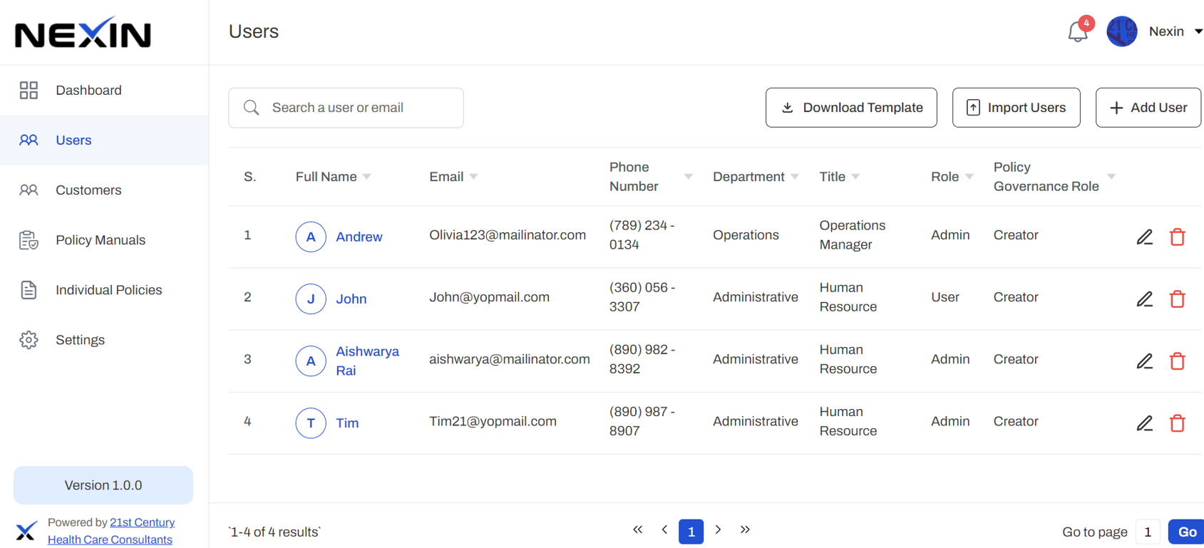1204x548 pixels.
Task: Click the Download Template button
Action: pos(851,108)
